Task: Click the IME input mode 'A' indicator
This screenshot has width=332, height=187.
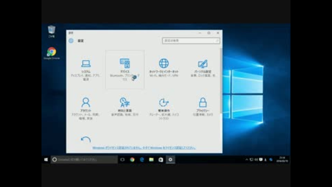Action: [x=266, y=160]
